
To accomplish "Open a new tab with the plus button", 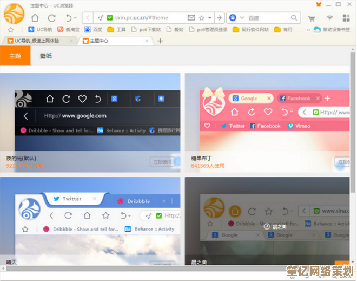I will [160, 41].
